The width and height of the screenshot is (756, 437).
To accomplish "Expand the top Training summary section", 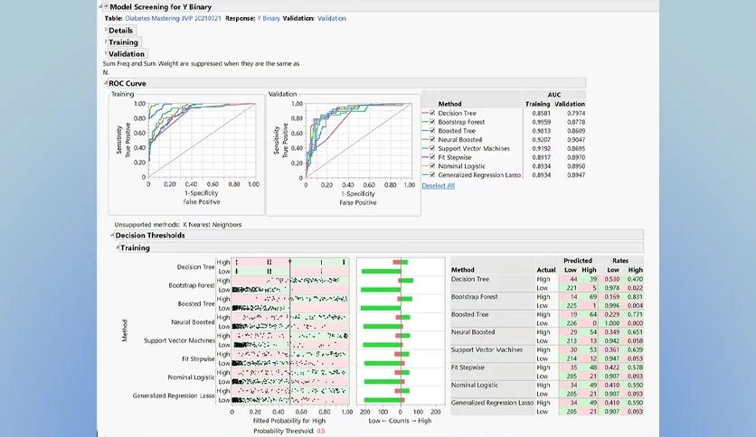I will [x=106, y=42].
